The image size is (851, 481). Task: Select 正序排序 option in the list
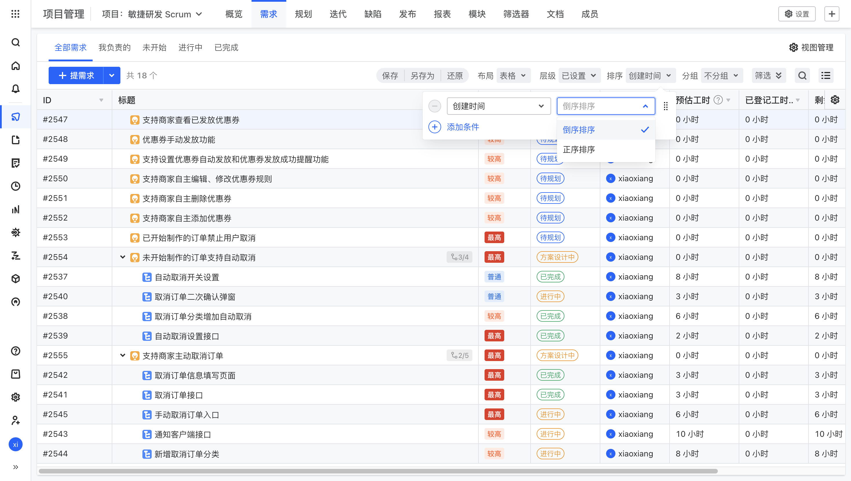tap(606, 150)
